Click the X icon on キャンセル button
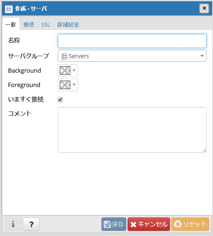This screenshot has width=213, height=236. (x=133, y=225)
